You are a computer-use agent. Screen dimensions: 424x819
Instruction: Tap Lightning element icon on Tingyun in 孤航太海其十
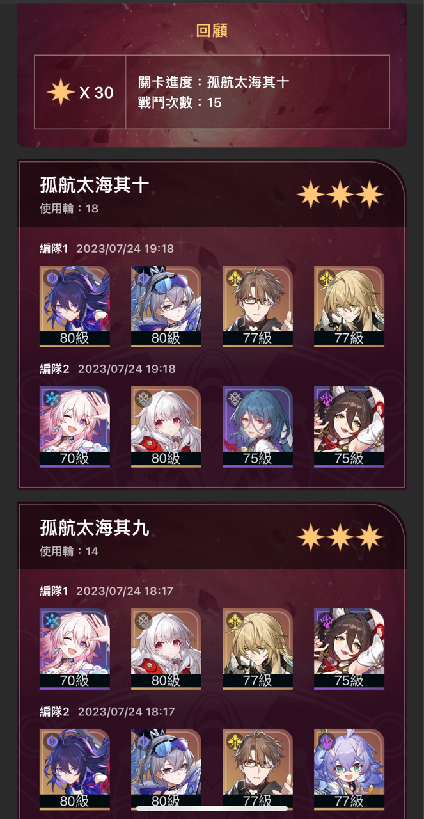coord(326,398)
